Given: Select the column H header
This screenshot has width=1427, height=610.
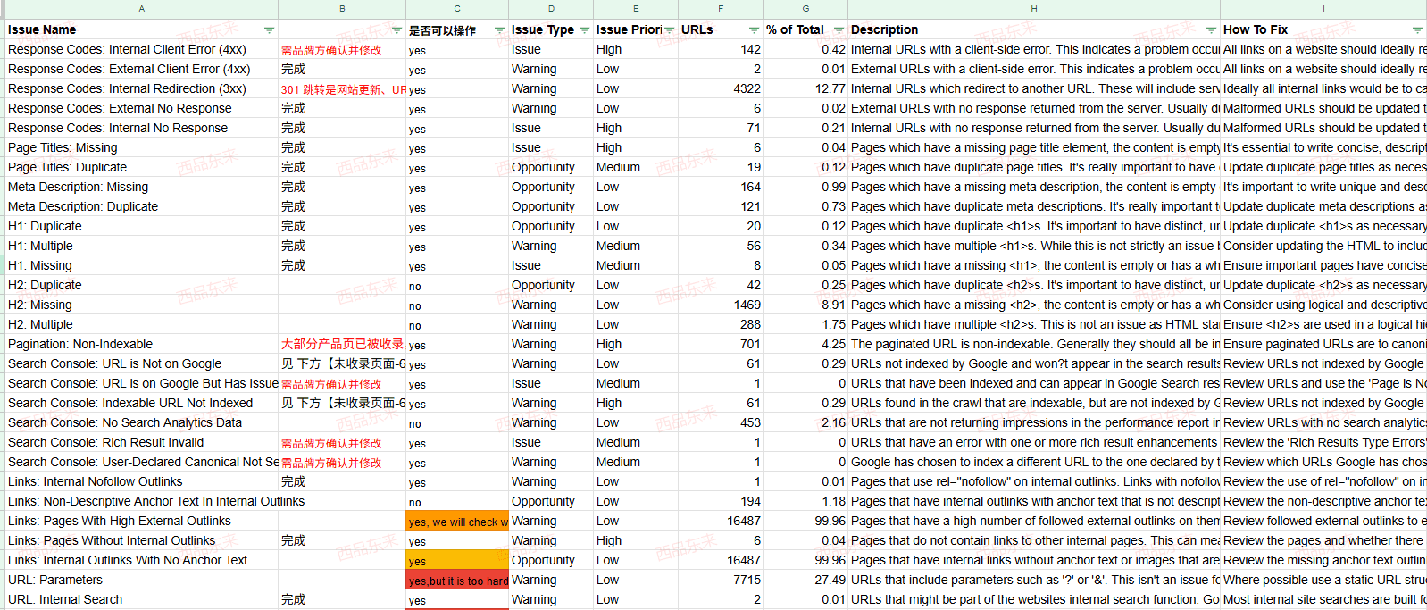Looking at the screenshot, I should [1033, 9].
